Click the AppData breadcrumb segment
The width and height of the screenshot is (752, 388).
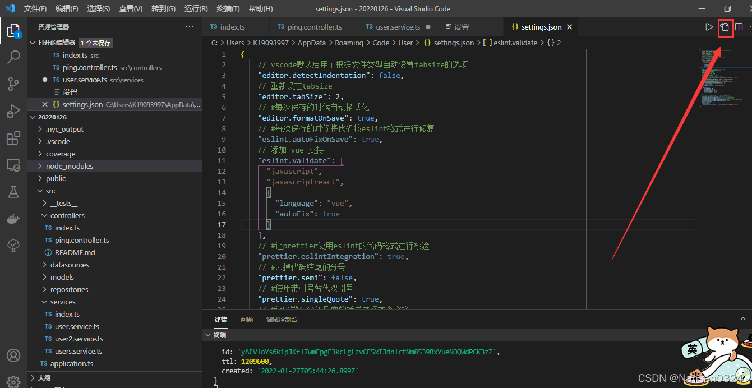(312, 43)
